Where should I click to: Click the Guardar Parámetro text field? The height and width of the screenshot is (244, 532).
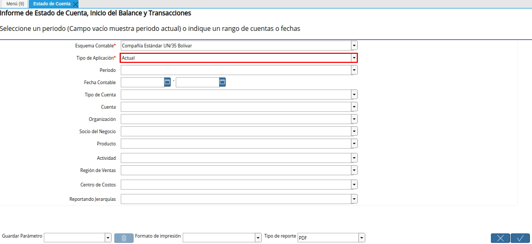75,238
